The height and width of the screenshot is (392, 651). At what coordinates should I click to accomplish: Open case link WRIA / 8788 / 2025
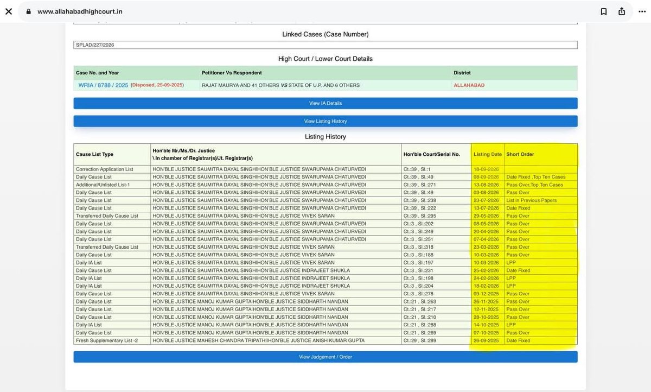tap(103, 85)
